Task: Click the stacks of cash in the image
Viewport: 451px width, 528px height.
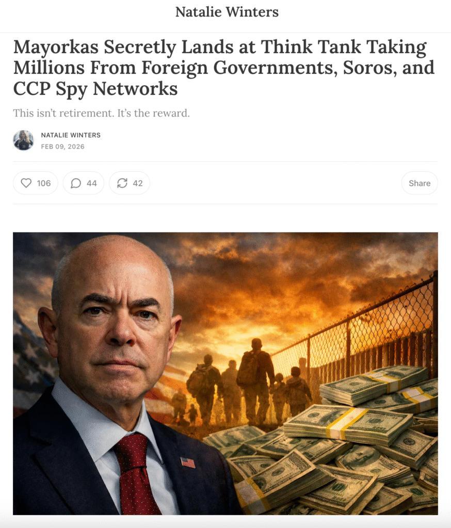Action: (337, 448)
